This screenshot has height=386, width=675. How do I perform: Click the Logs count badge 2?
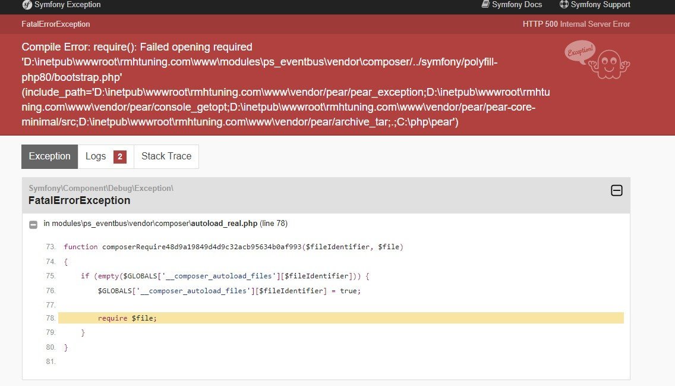120,157
